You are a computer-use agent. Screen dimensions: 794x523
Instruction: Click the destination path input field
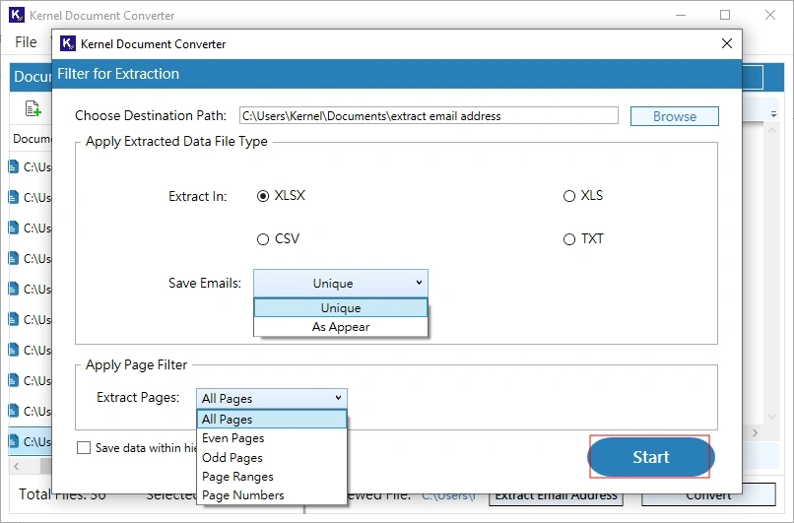pyautogui.click(x=429, y=116)
